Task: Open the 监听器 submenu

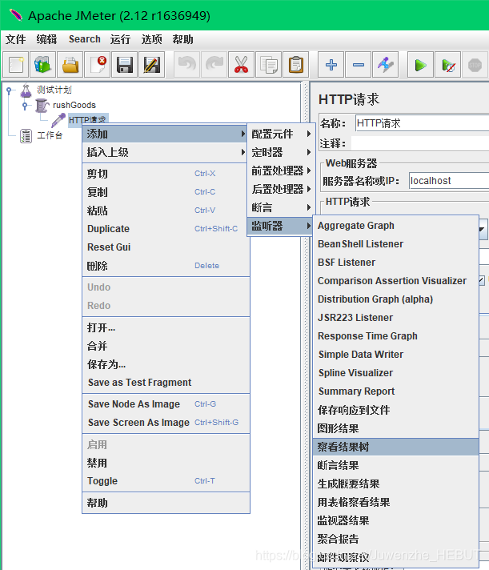Action: click(x=281, y=226)
